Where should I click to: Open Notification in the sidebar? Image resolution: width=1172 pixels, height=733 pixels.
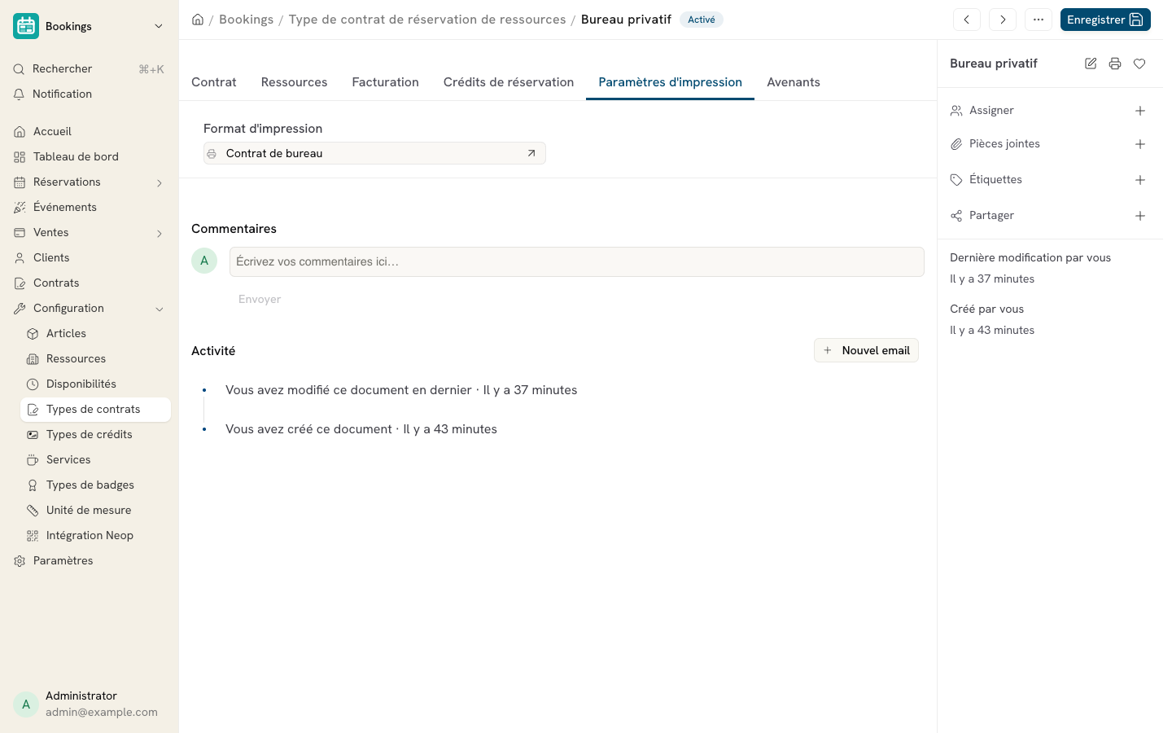point(89,94)
